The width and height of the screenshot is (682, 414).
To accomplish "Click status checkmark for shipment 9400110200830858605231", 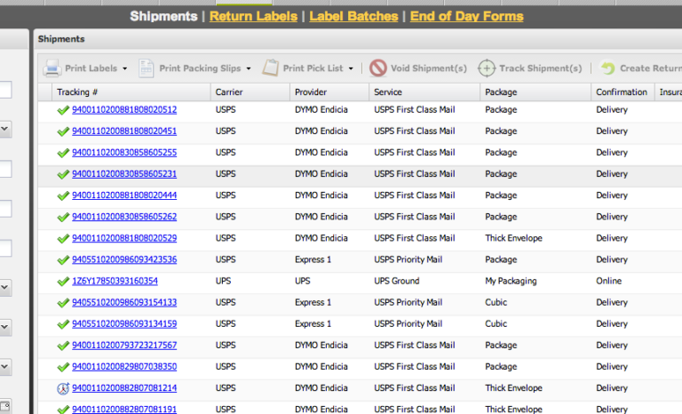I will [63, 174].
